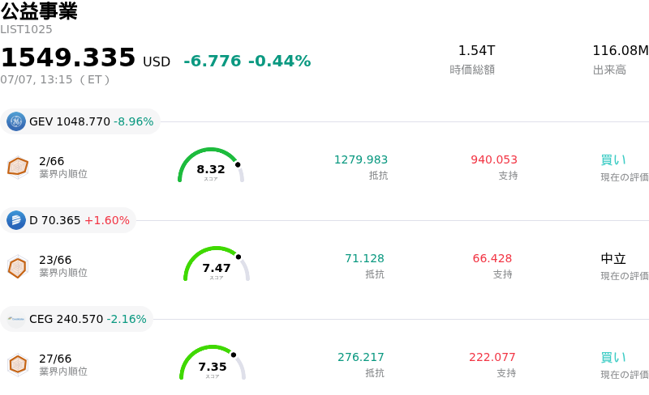Open the GEV company logo icon
This screenshot has height=395, width=649.
pos(16,121)
